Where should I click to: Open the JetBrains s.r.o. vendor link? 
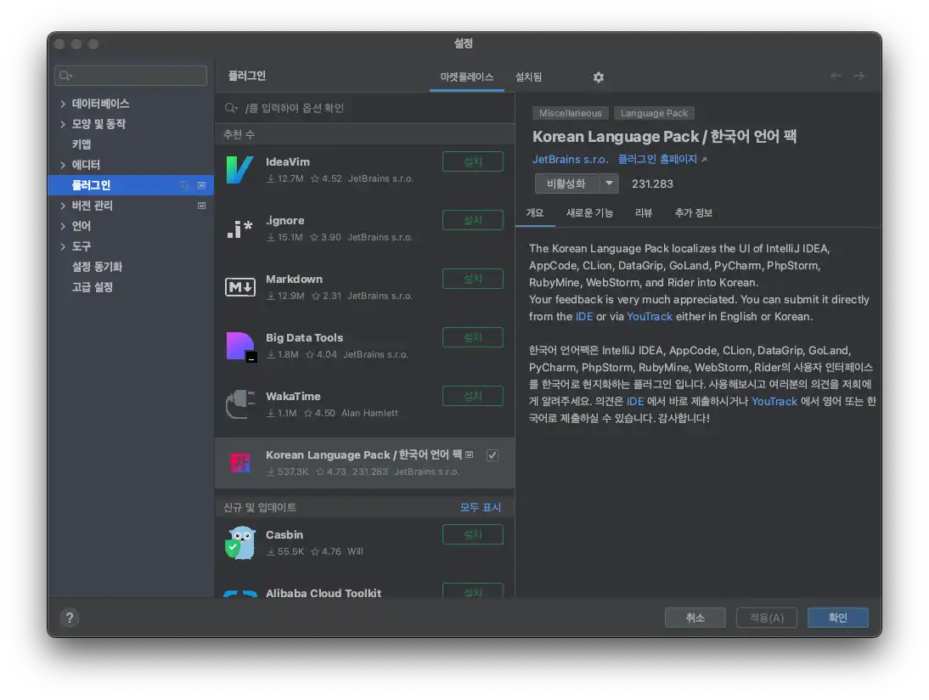pos(570,160)
